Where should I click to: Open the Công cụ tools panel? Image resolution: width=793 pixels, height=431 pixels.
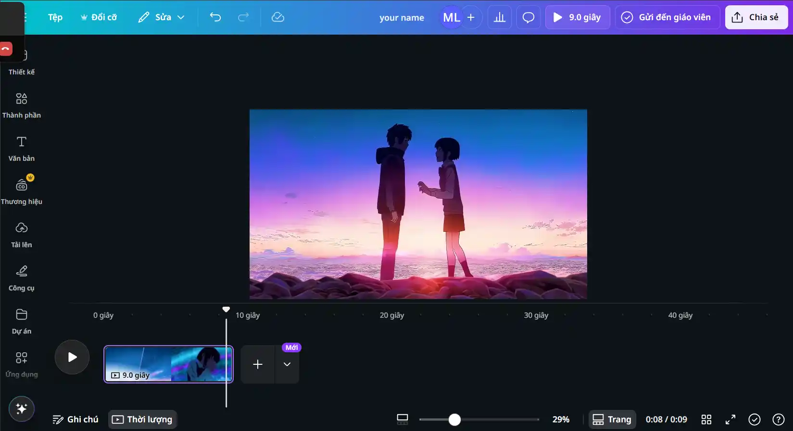click(21, 278)
